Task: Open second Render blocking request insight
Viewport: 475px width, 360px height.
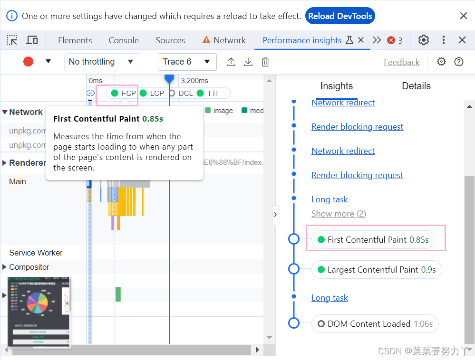Action: tap(357, 175)
